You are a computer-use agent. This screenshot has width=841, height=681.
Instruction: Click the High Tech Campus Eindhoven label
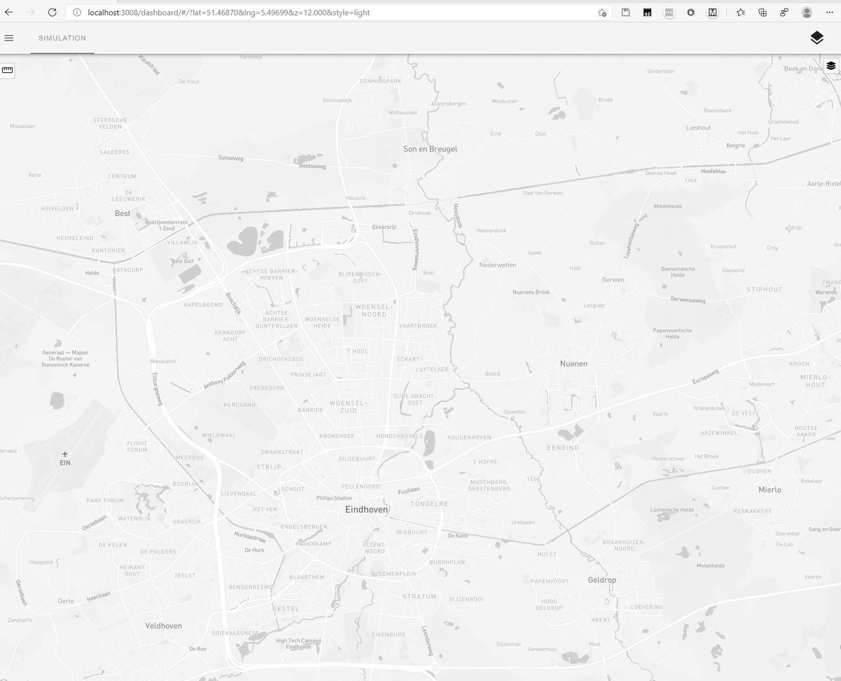[x=298, y=643]
